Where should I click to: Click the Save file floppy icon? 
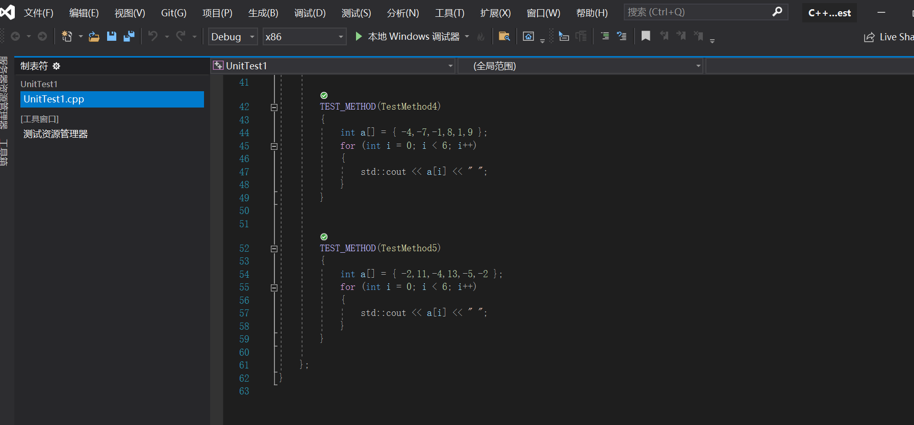coord(112,36)
